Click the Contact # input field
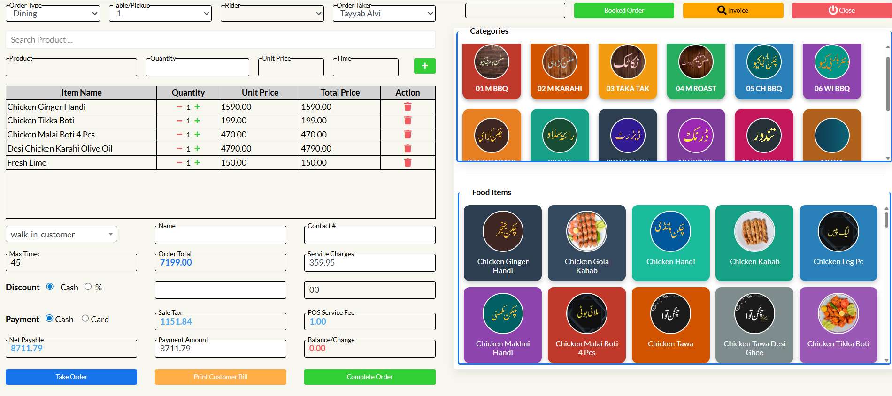892x396 pixels. pos(370,235)
